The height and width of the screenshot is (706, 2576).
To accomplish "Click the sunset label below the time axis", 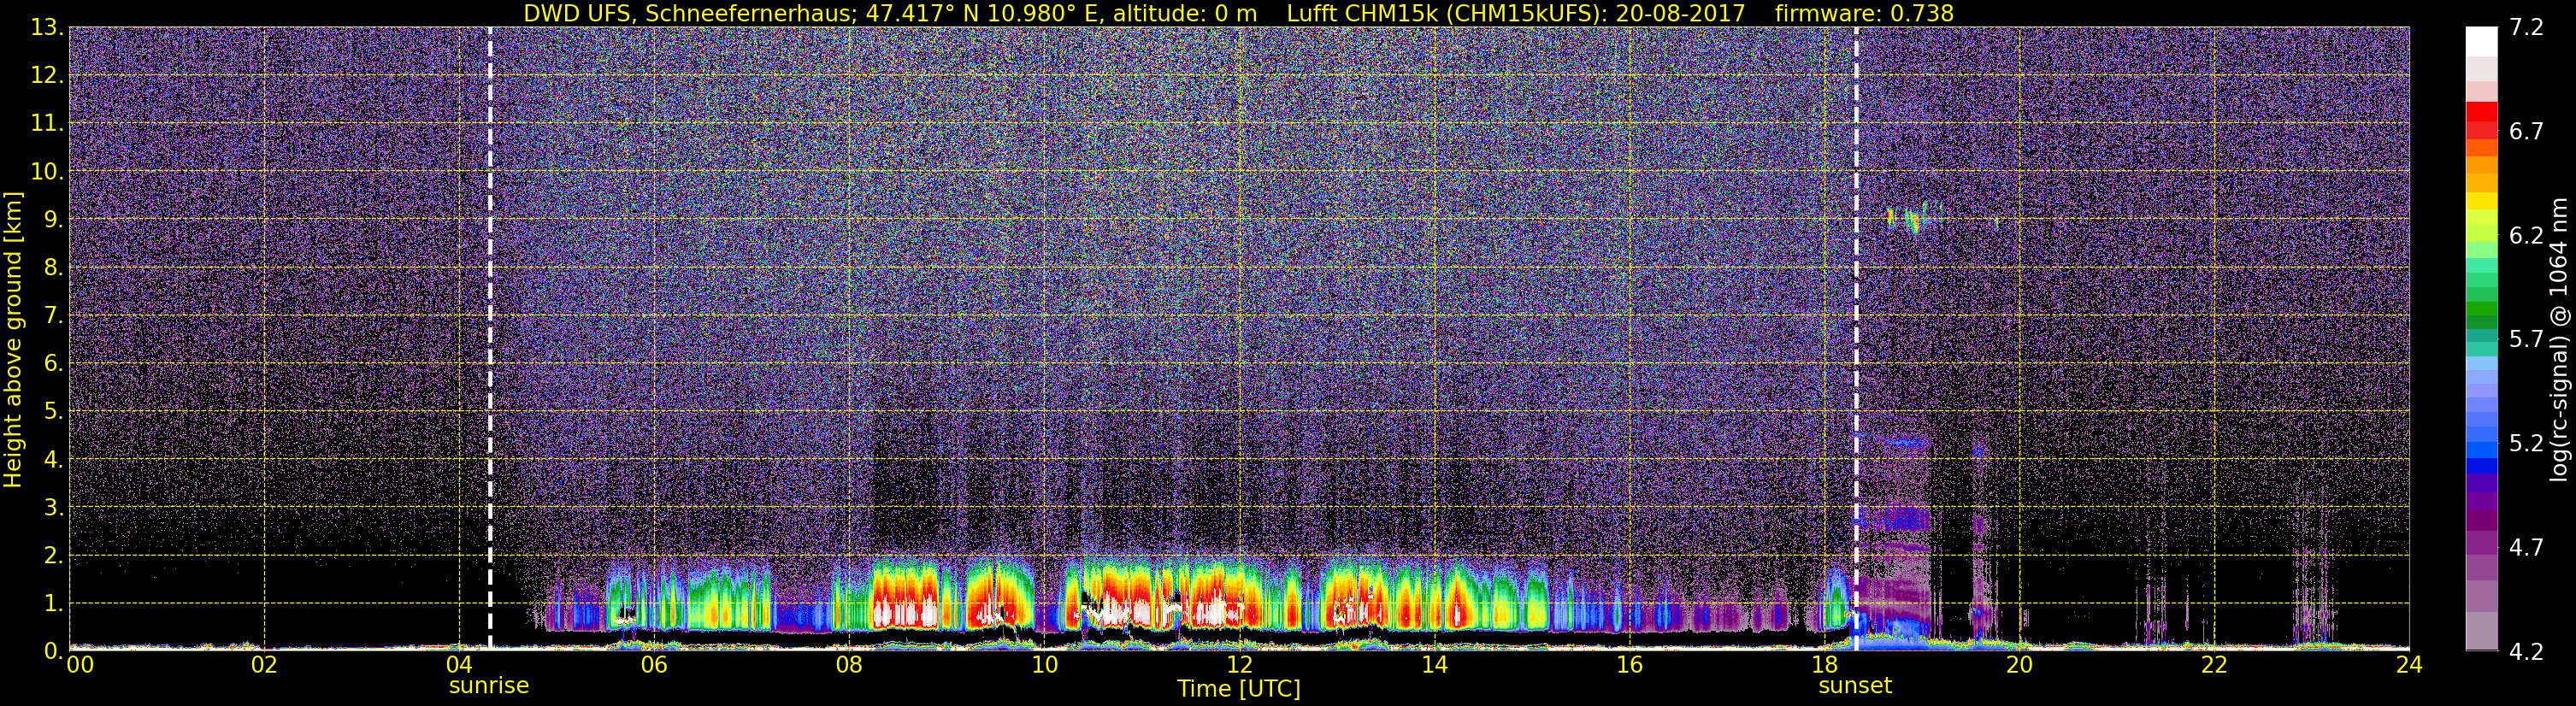I will click(x=1855, y=686).
